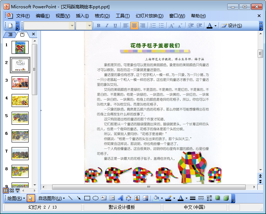Align text right
Image resolution: width=266 pixels, height=214 pixels.
(143, 26)
